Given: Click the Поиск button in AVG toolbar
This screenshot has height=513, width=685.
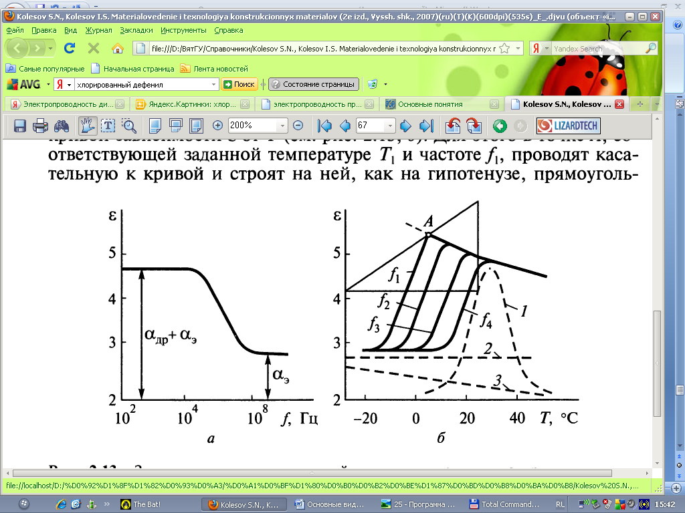Looking at the screenshot, I should click(x=239, y=85).
